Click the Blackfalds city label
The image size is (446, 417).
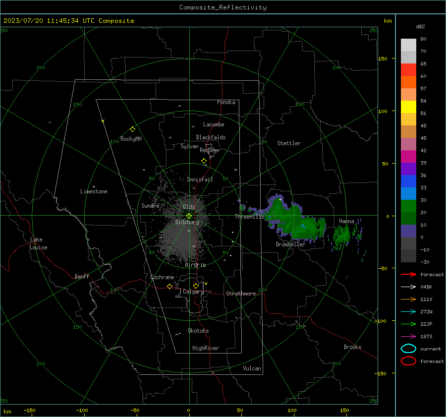(211, 137)
